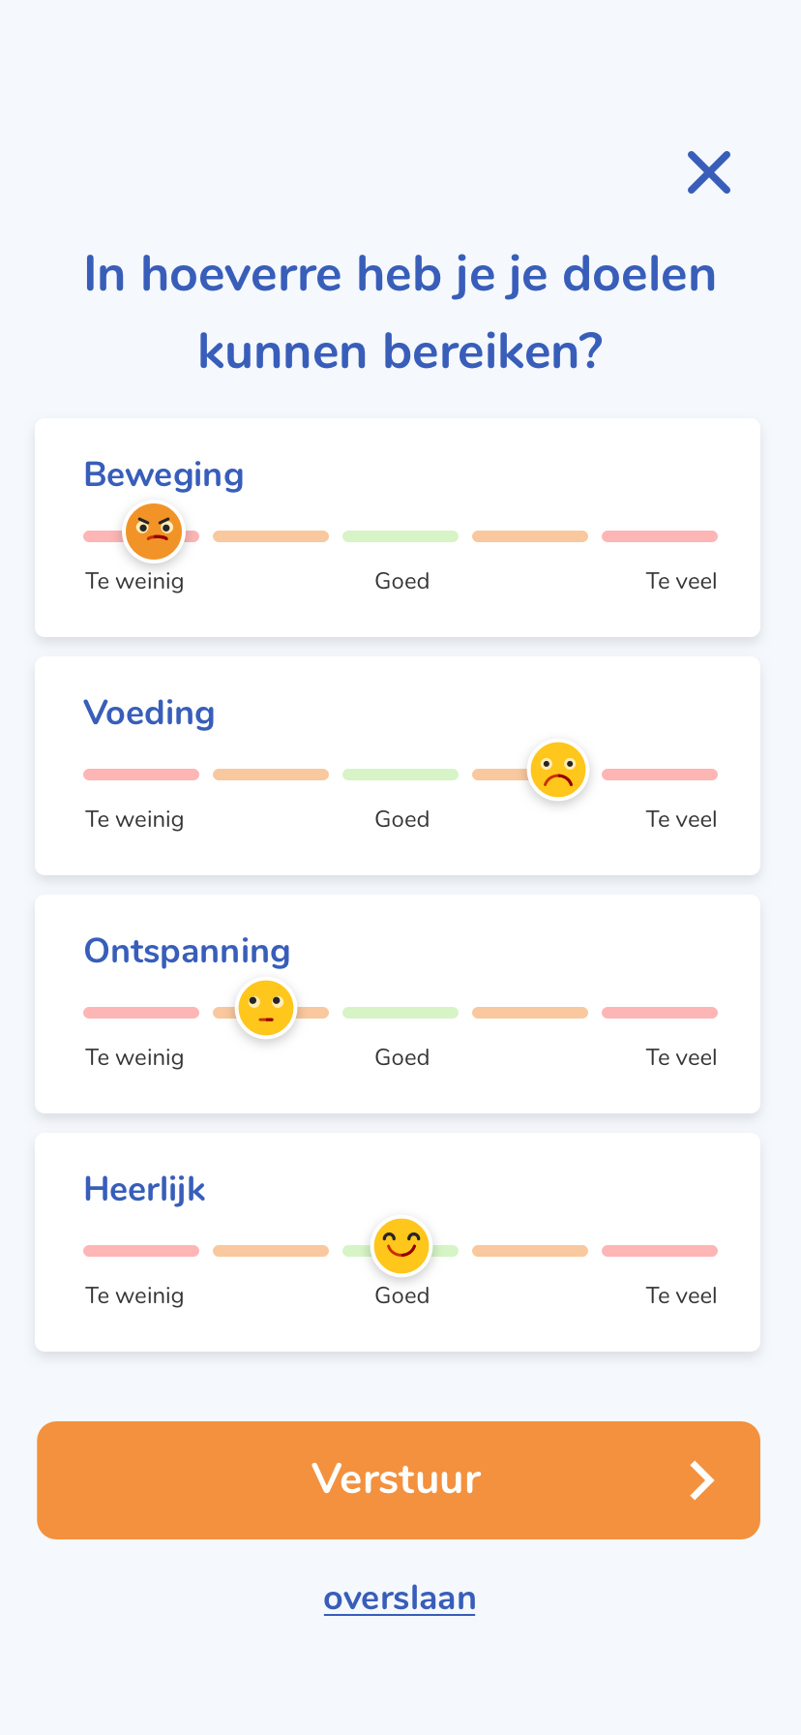Image resolution: width=801 pixels, height=1735 pixels.
Task: Set Voeding to the leftmost Te weinig segment
Action: tap(141, 775)
